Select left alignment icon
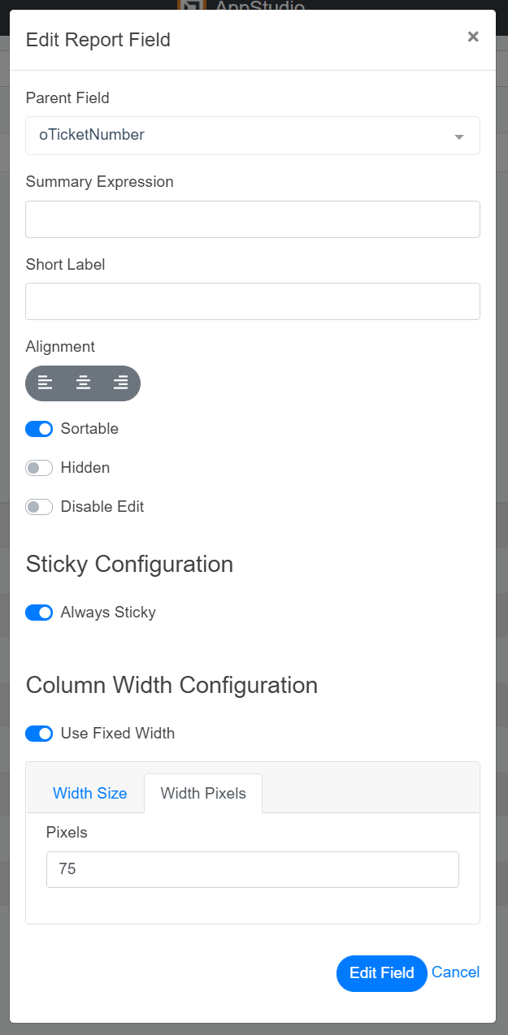This screenshot has width=508, height=1035. 46,383
